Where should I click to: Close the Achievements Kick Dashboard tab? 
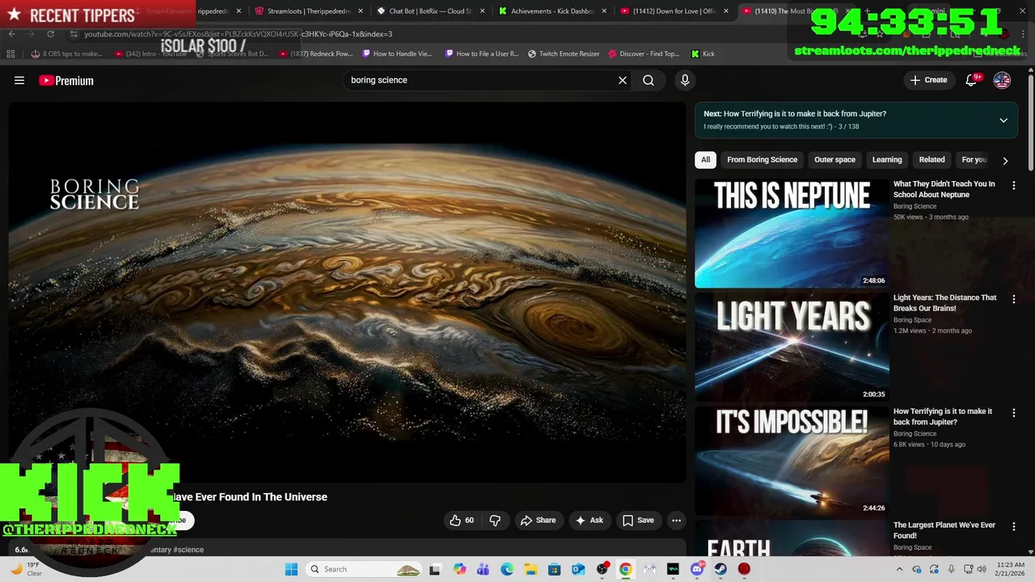click(604, 11)
